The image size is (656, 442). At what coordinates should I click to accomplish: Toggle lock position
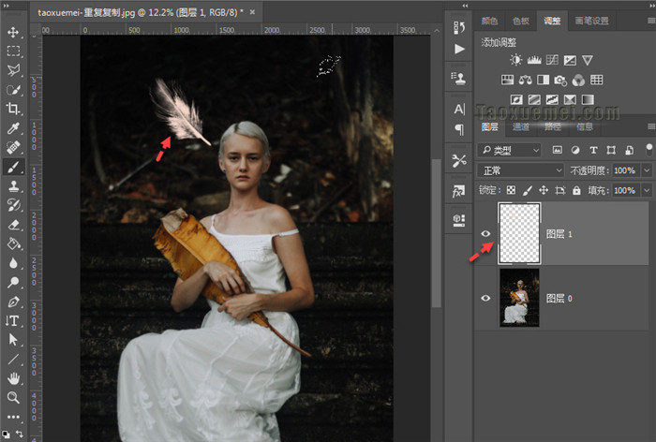point(544,191)
